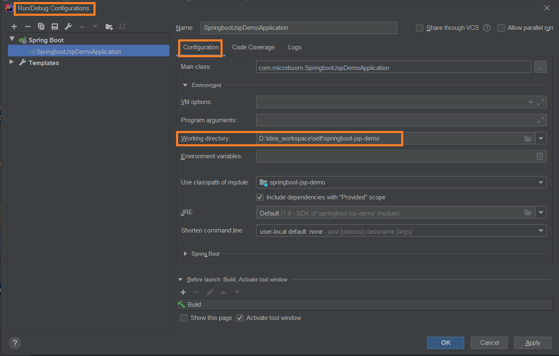This screenshot has height=356, width=559.
Task: Add new configuration with plus icon
Action: pyautogui.click(x=14, y=27)
